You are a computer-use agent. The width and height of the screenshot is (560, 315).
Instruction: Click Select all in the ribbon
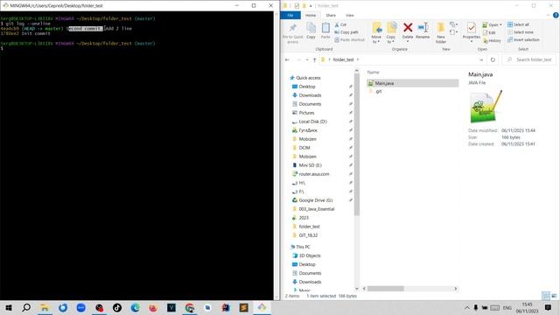[x=518, y=24]
